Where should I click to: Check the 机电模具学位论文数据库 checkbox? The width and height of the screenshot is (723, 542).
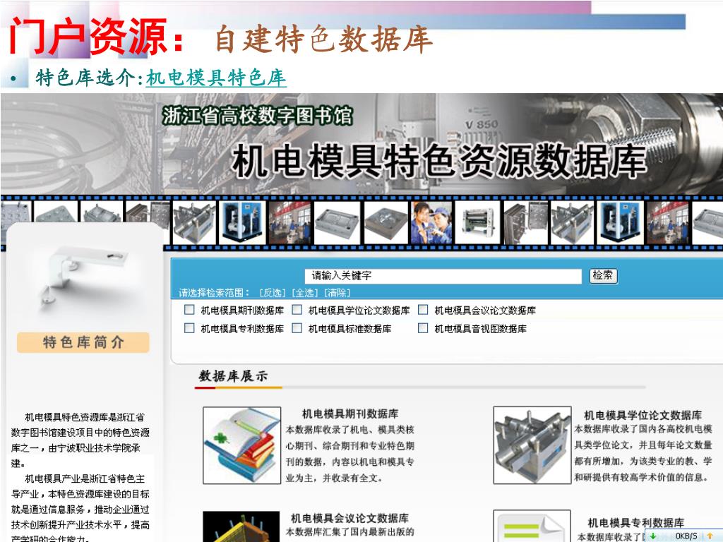(x=297, y=310)
